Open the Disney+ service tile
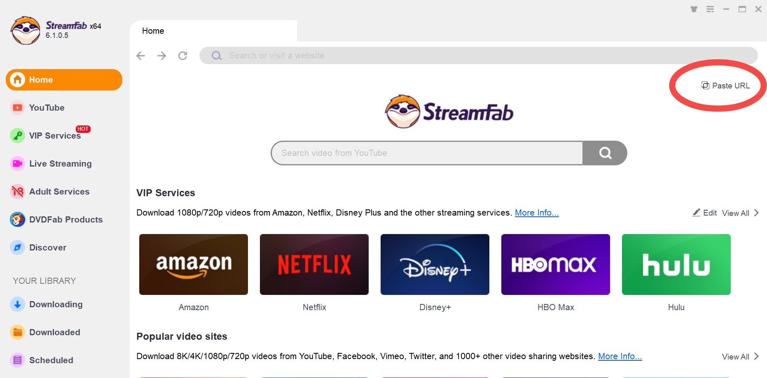Screen dimensions: 767x378 [435, 264]
